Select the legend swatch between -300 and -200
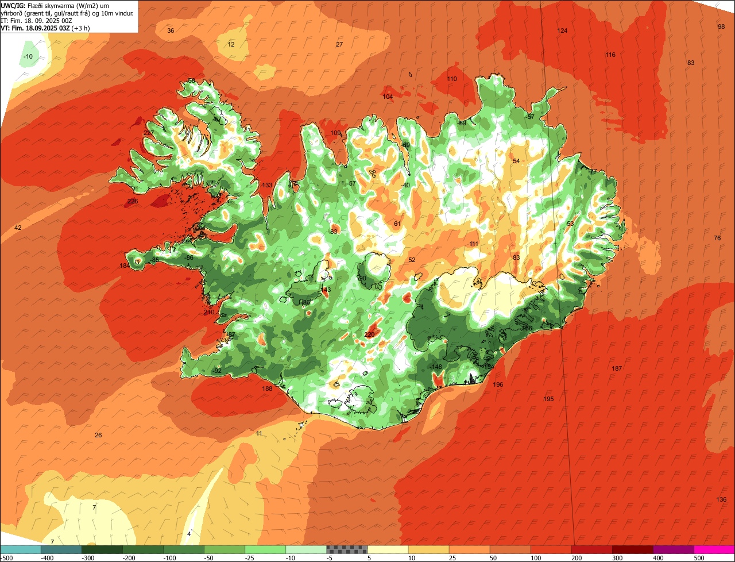Image resolution: width=735 pixels, height=562 pixels. (102, 549)
